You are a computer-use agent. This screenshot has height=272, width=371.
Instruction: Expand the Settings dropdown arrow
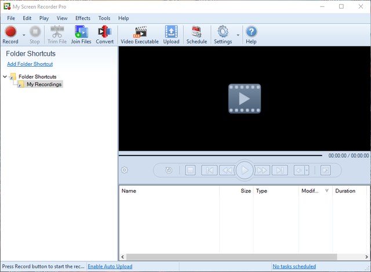tap(238, 35)
